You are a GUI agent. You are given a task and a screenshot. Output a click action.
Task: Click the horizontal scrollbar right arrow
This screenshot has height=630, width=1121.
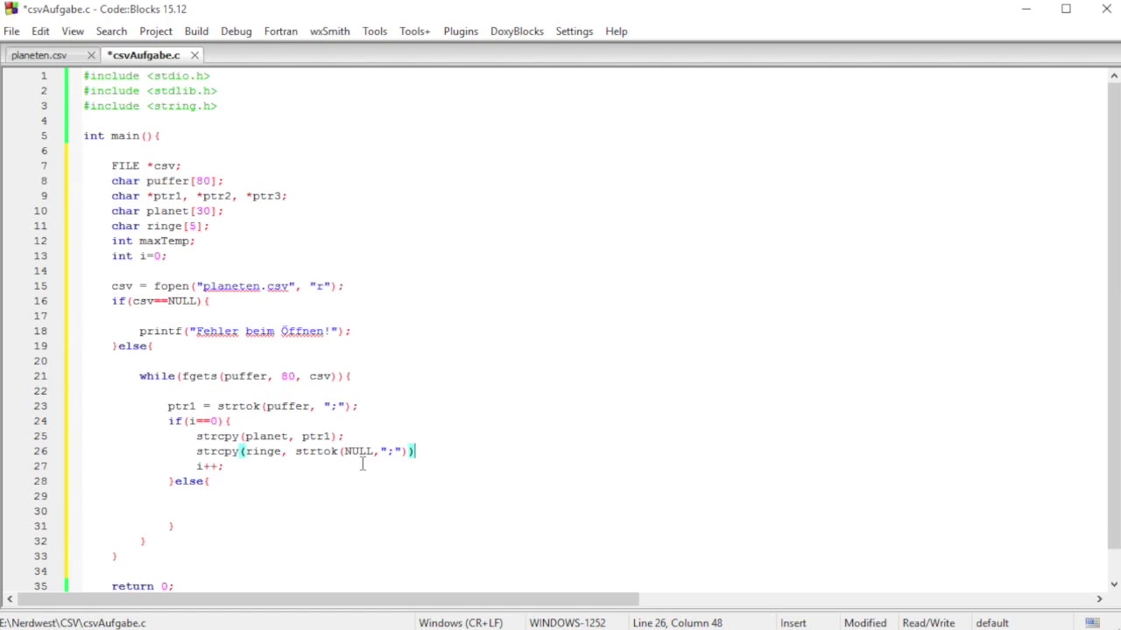click(x=1100, y=599)
